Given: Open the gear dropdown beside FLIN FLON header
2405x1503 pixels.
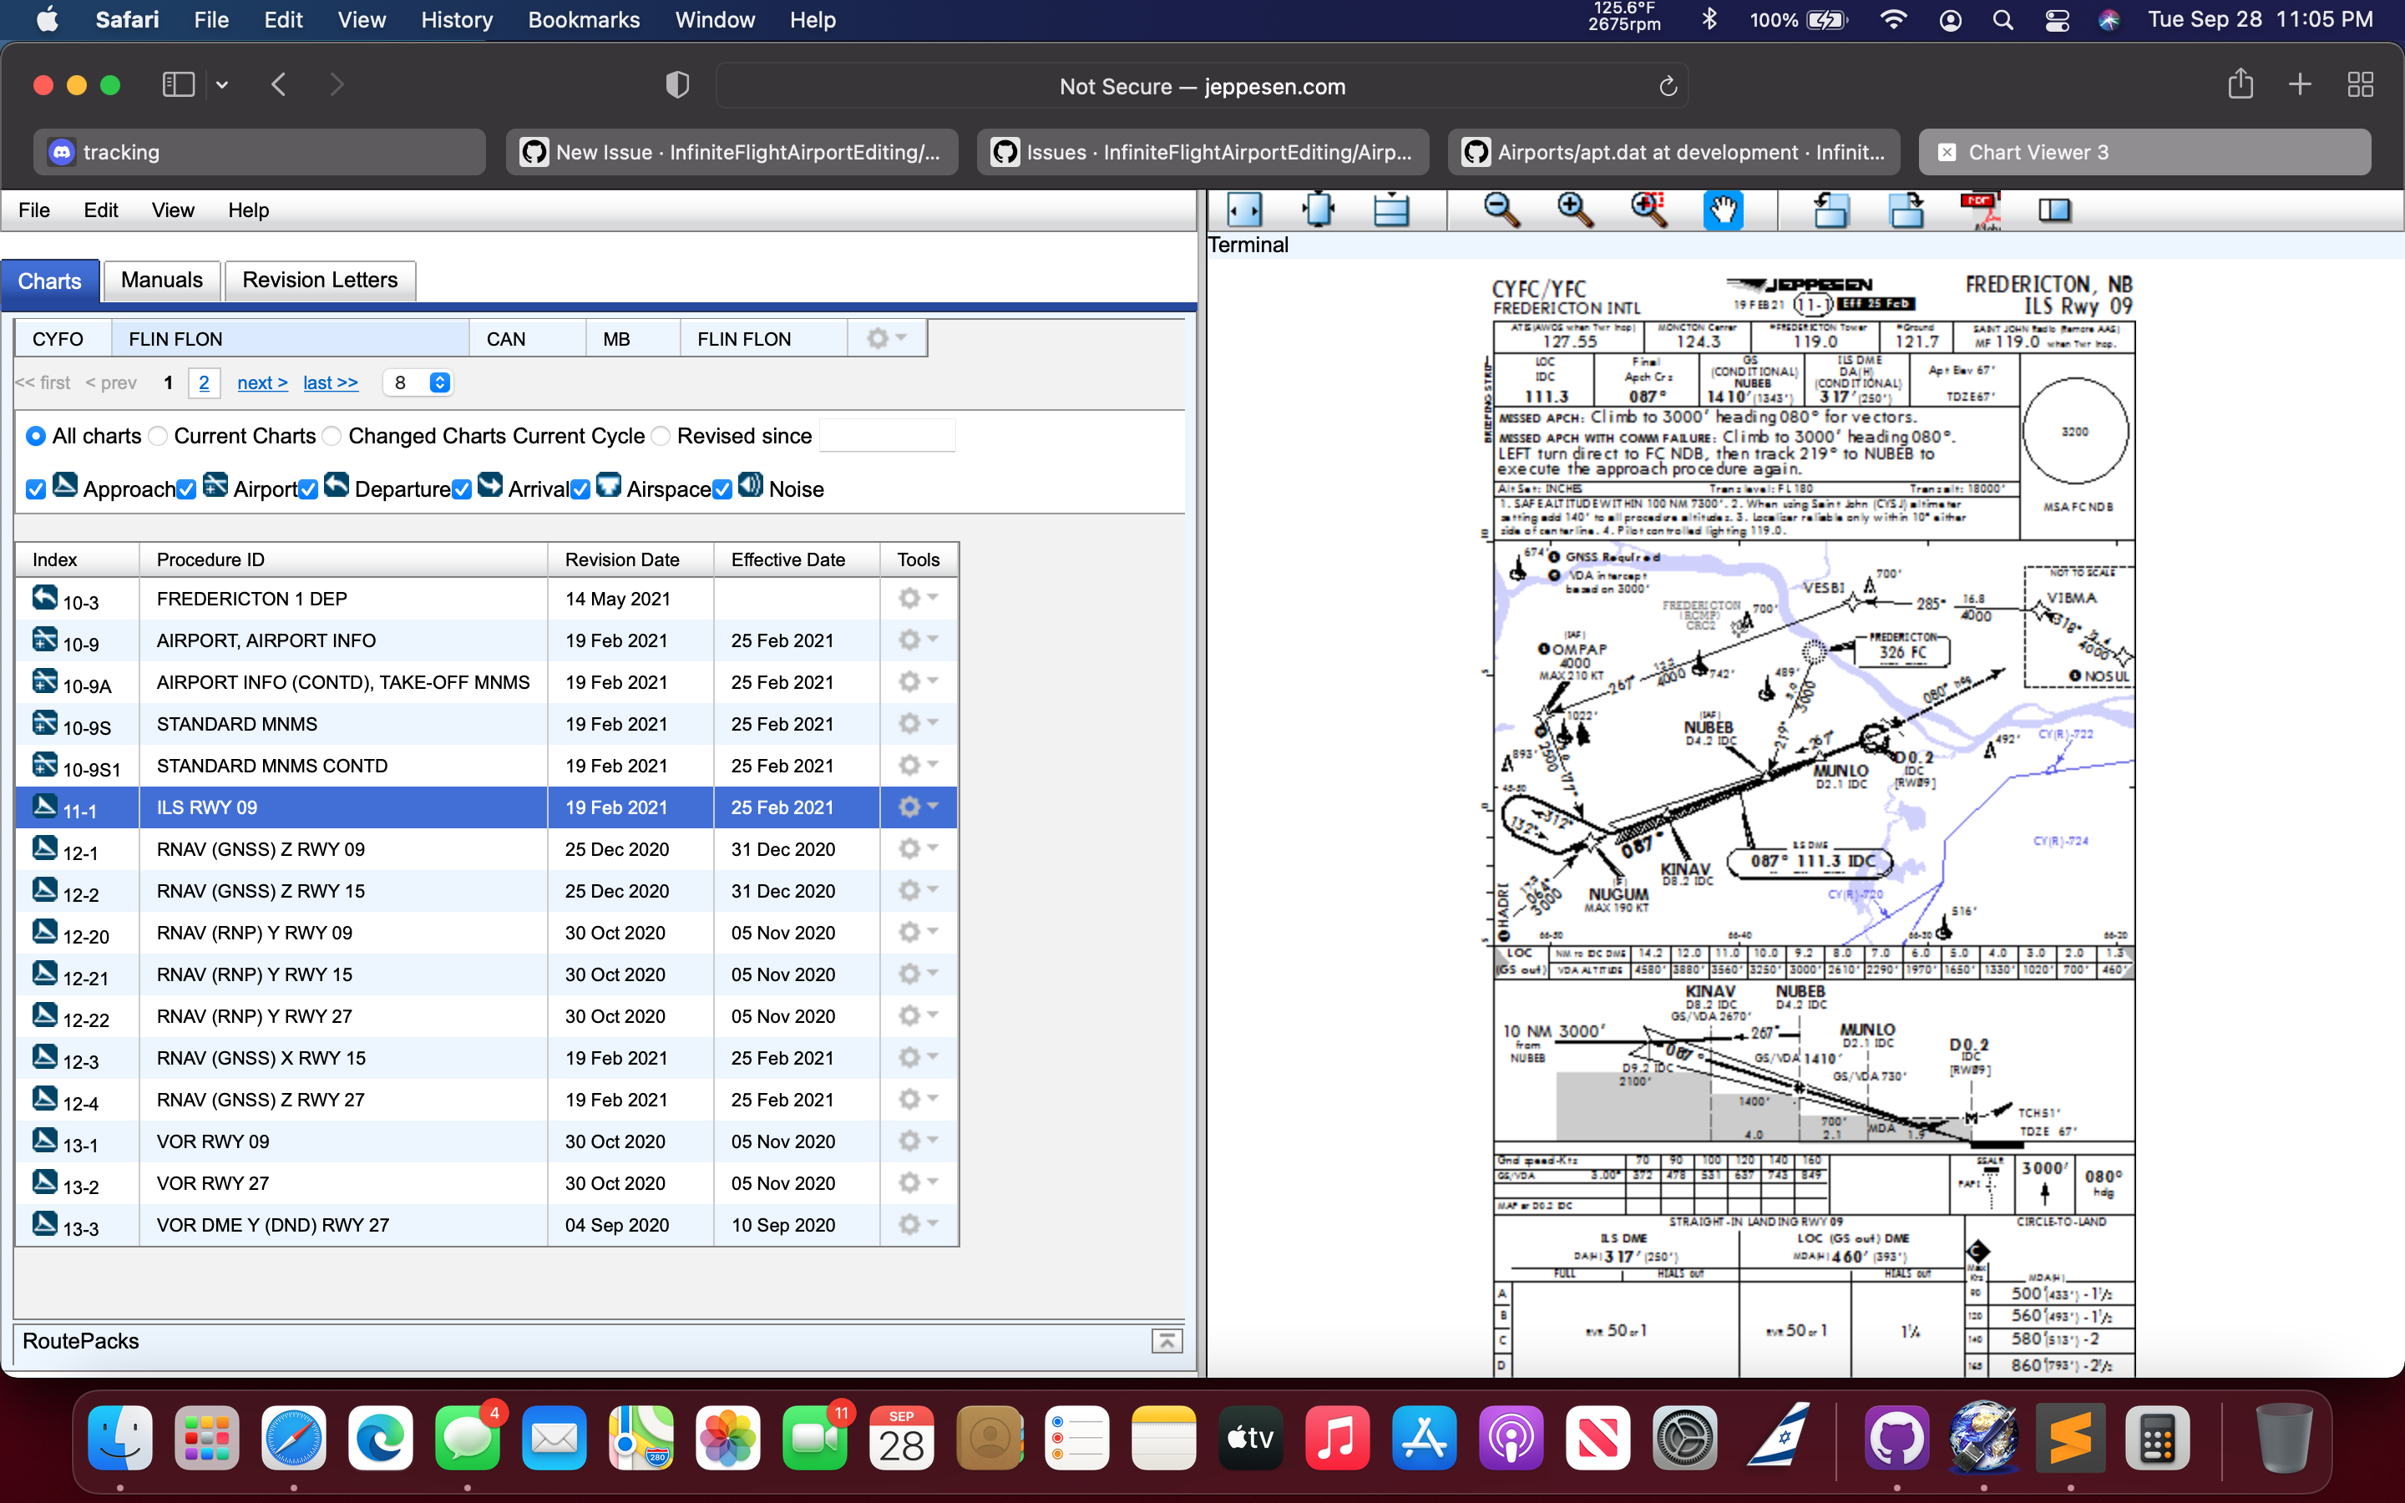Looking at the screenshot, I should (885, 338).
